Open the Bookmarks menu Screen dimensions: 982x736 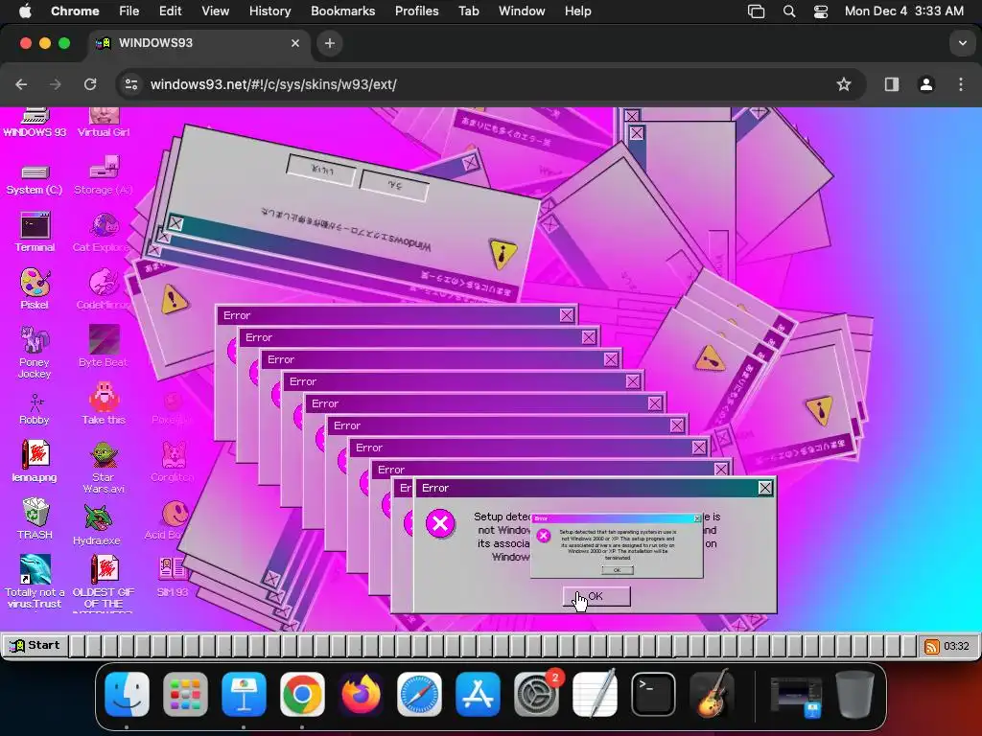tap(342, 11)
